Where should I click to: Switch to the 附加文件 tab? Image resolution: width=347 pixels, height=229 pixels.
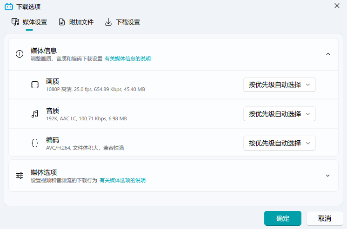76,22
